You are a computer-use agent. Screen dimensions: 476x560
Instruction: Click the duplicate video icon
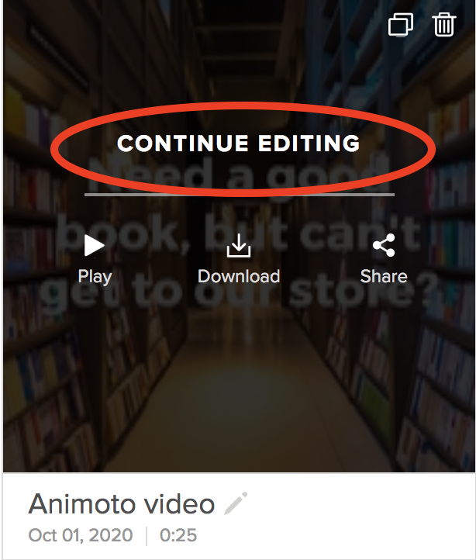click(x=401, y=25)
